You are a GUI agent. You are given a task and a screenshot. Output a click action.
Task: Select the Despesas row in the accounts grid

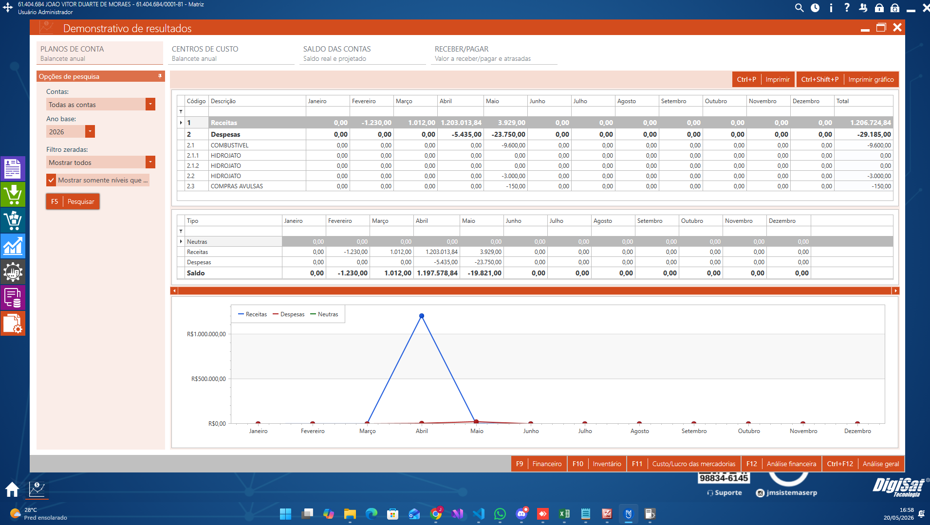535,134
